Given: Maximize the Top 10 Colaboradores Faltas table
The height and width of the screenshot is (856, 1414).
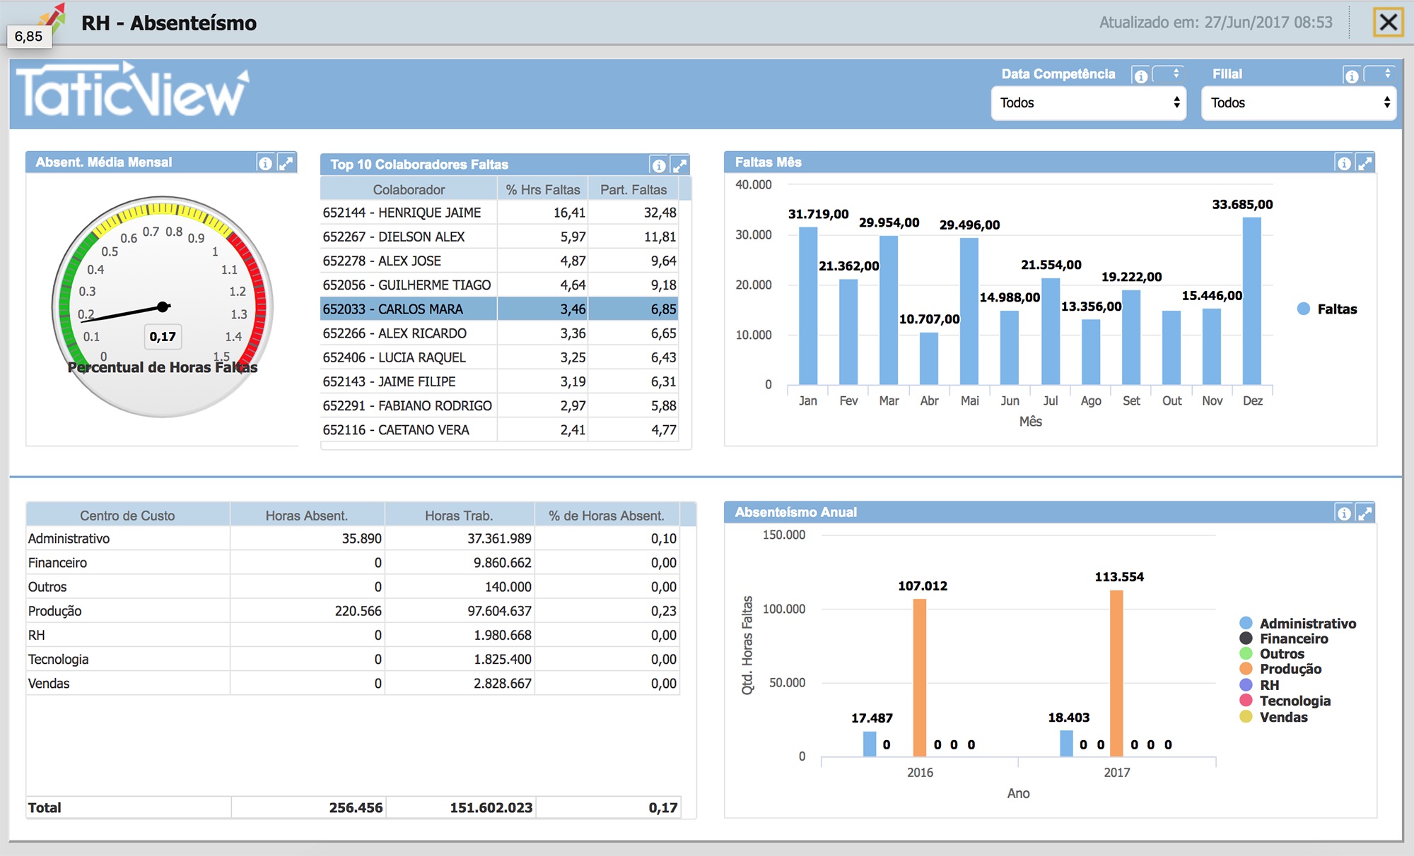Looking at the screenshot, I should click(x=679, y=165).
